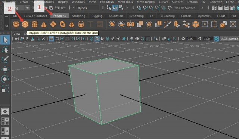Activate the Select tool arrow
This screenshot has width=239, height=139.
tap(5, 40)
